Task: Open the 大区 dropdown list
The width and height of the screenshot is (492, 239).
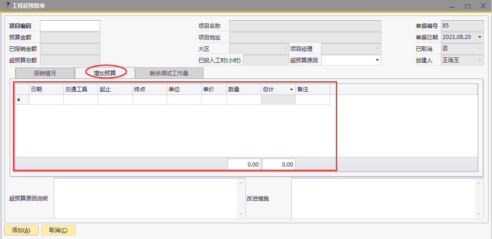Action: 285,49
